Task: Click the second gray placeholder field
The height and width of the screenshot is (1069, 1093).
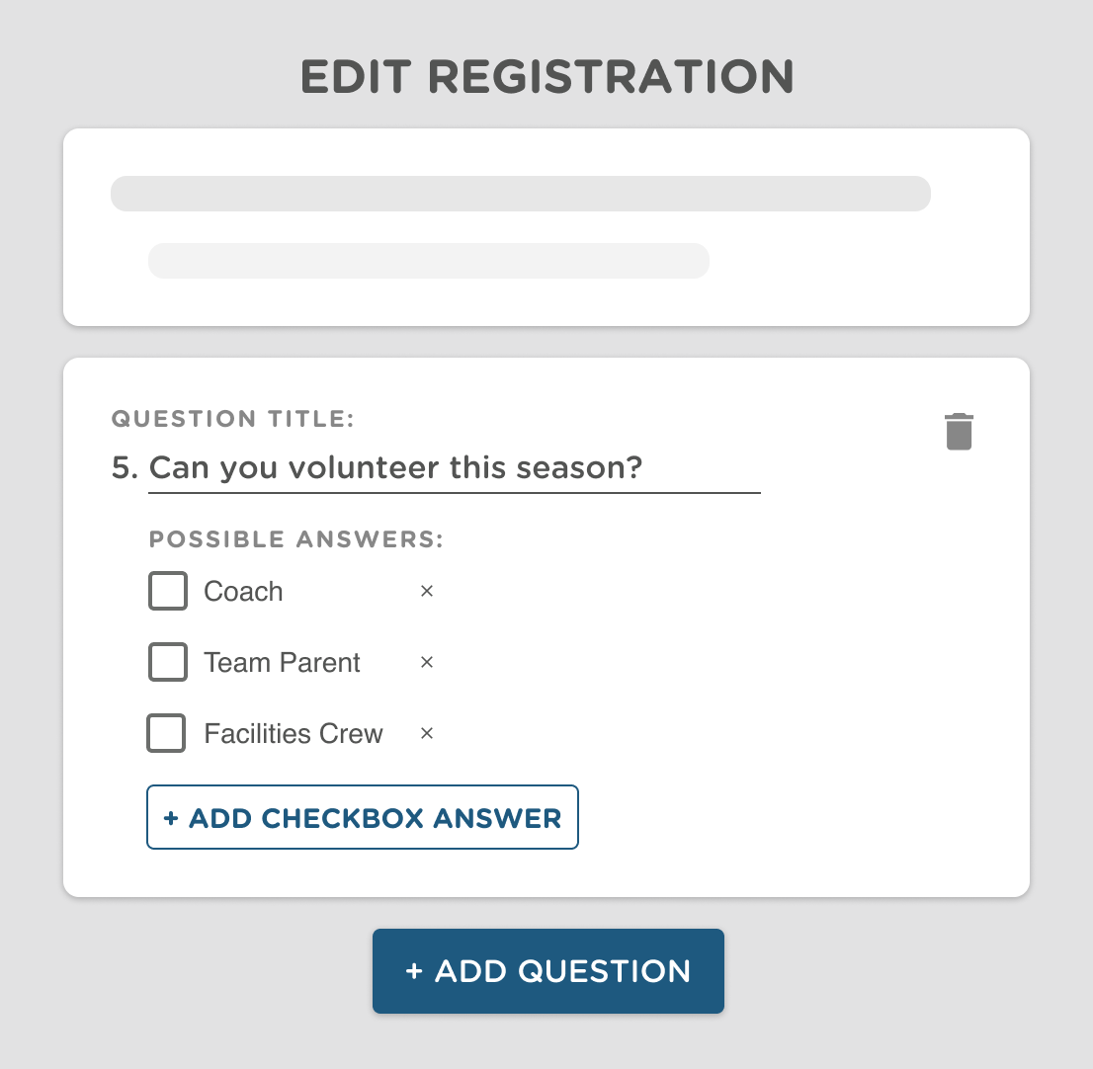Action: point(429,261)
